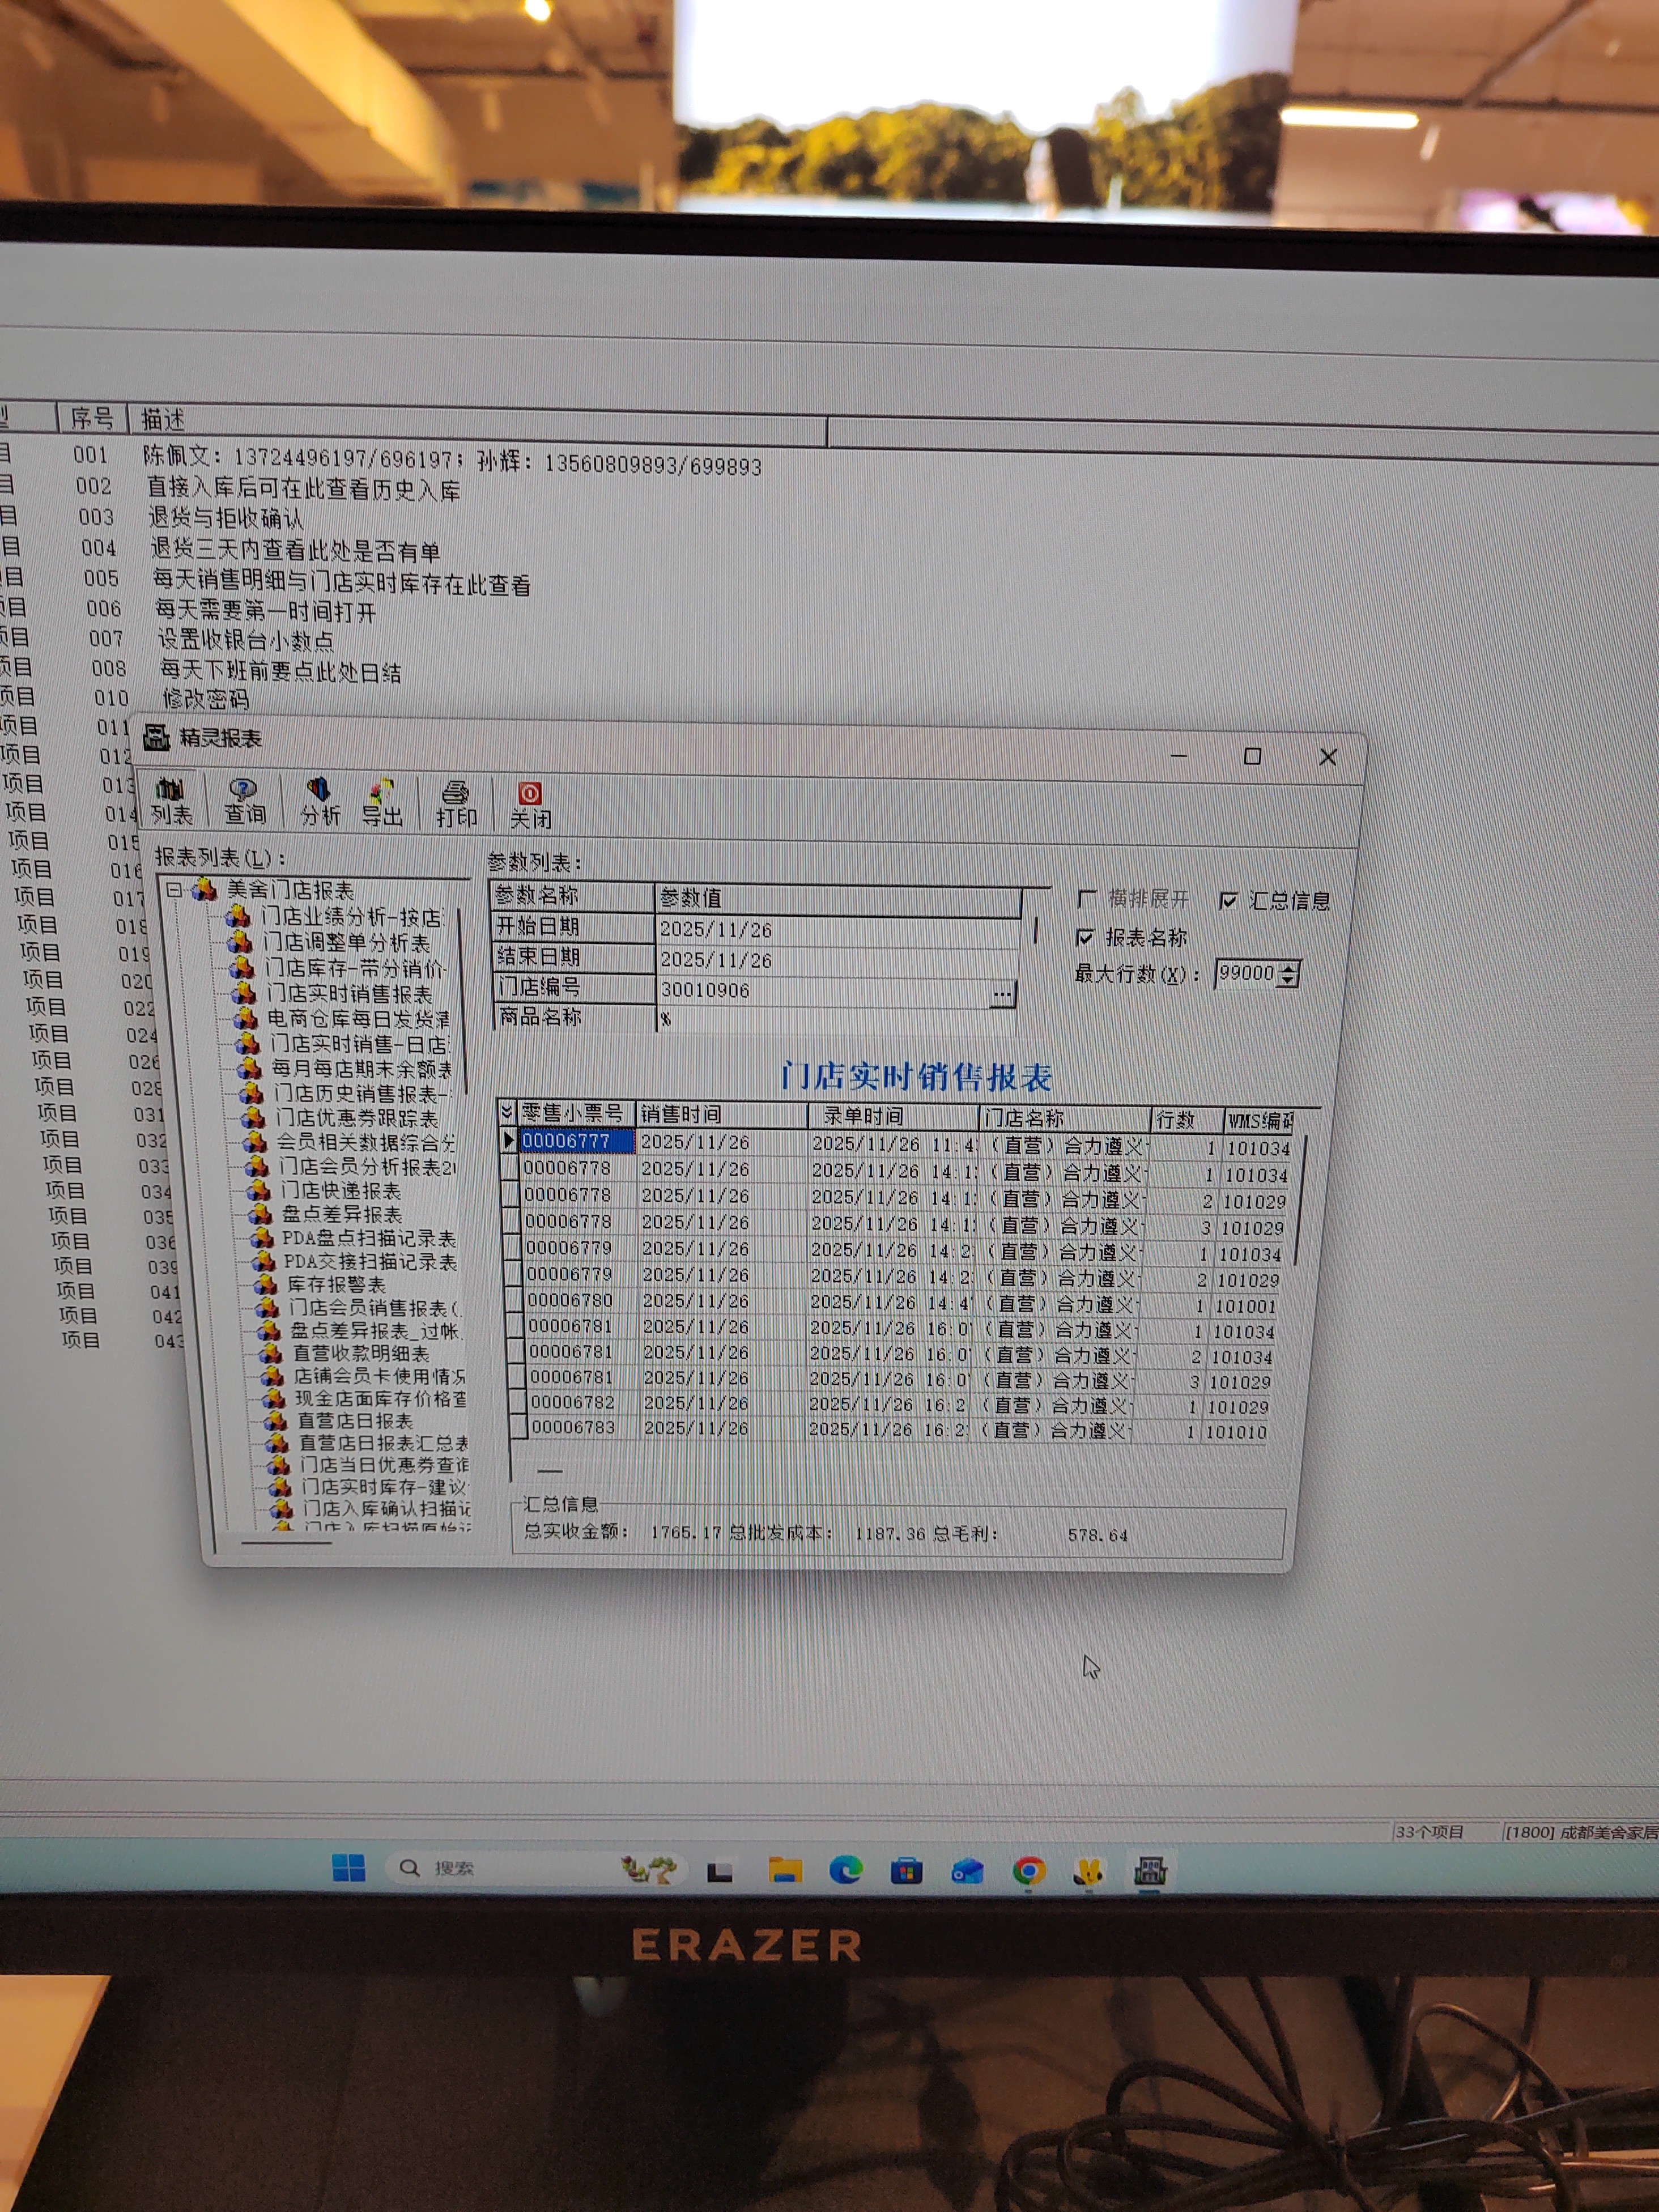Select 盘点差异报表 in the report list
Screen dimensions: 1659x2212
coord(341,1214)
